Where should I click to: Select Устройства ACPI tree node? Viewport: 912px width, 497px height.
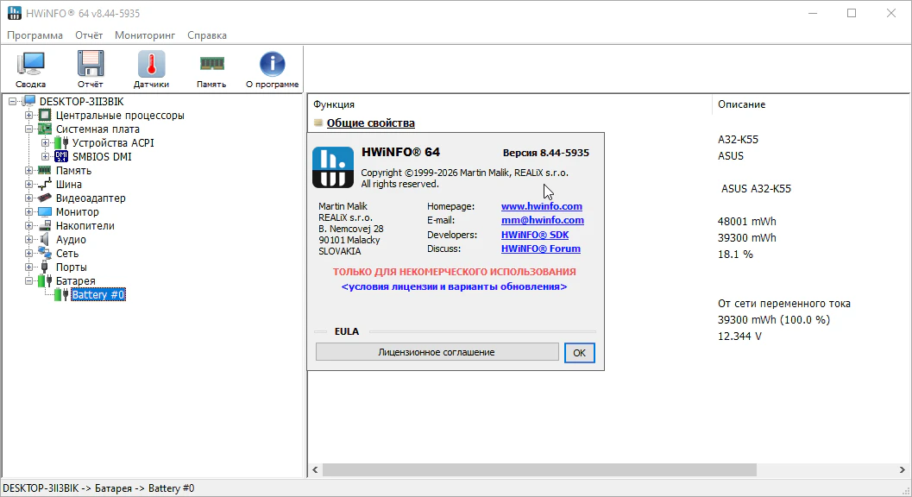click(112, 143)
